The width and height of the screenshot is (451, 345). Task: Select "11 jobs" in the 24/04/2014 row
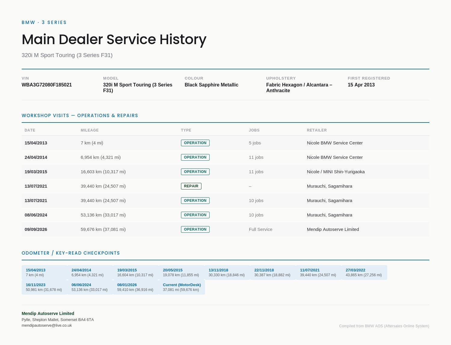256,157
